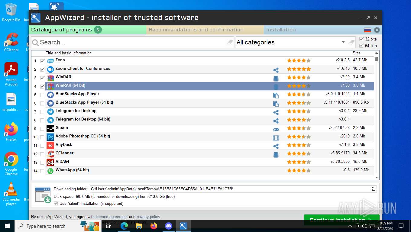The image size is (411, 232).
Task: Click the list scroll-up arrow
Action: (377, 53)
